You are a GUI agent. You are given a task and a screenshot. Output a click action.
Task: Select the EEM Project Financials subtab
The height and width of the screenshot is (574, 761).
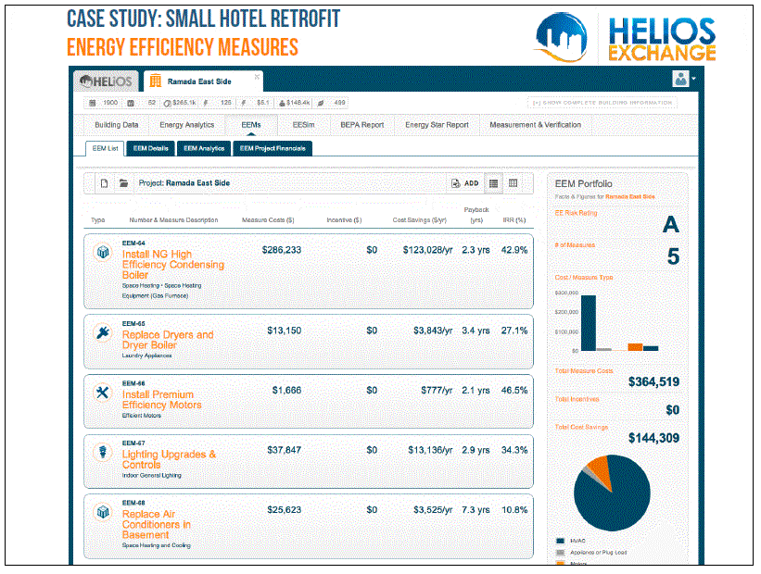coord(273,148)
